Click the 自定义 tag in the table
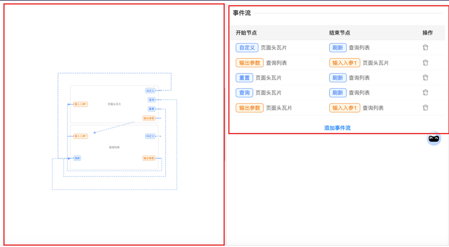The image size is (449, 247). [x=247, y=48]
